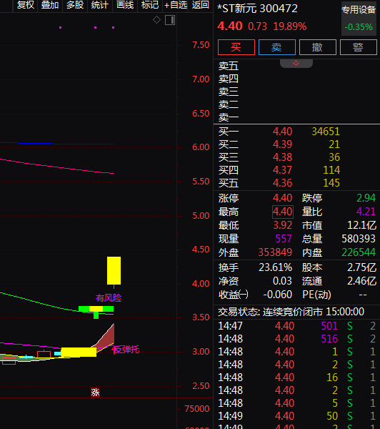Click boxed 最高 value 4.40

tap(283, 212)
